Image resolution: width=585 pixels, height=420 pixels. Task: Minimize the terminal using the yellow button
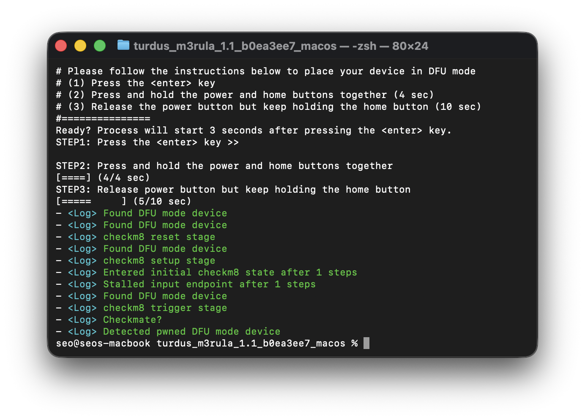click(80, 46)
